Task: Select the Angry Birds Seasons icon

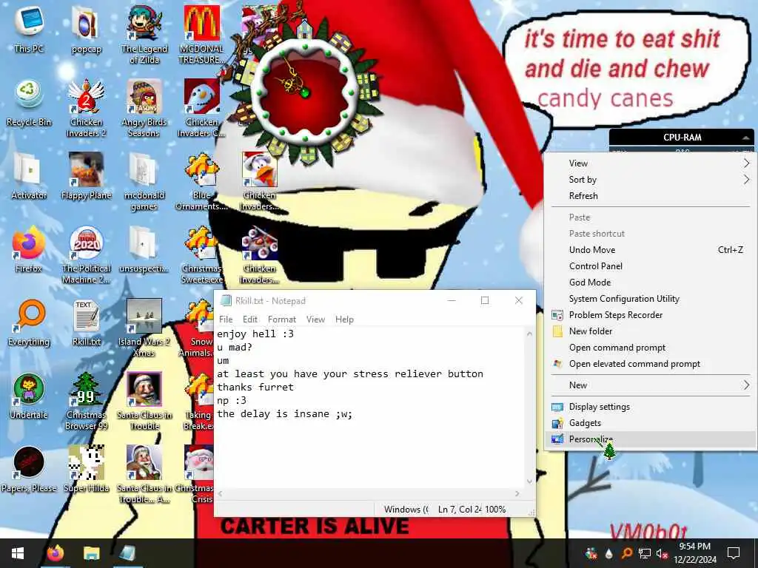Action: point(144,107)
